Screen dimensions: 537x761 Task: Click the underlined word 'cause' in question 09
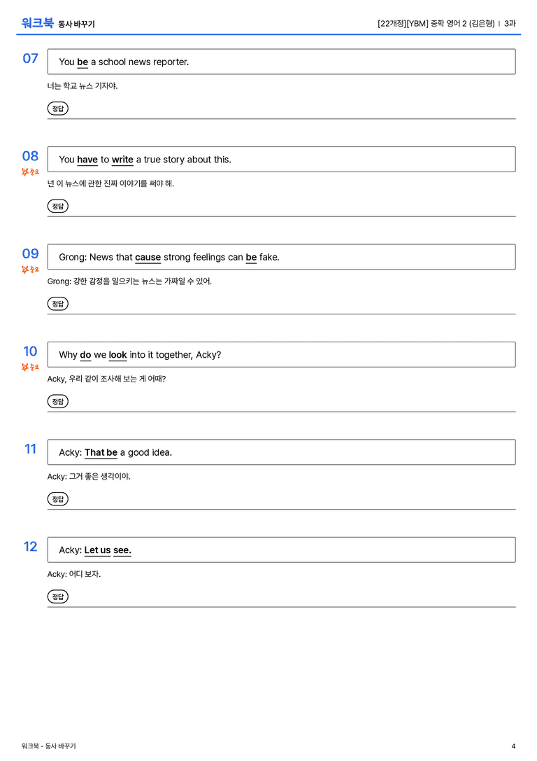click(x=148, y=257)
